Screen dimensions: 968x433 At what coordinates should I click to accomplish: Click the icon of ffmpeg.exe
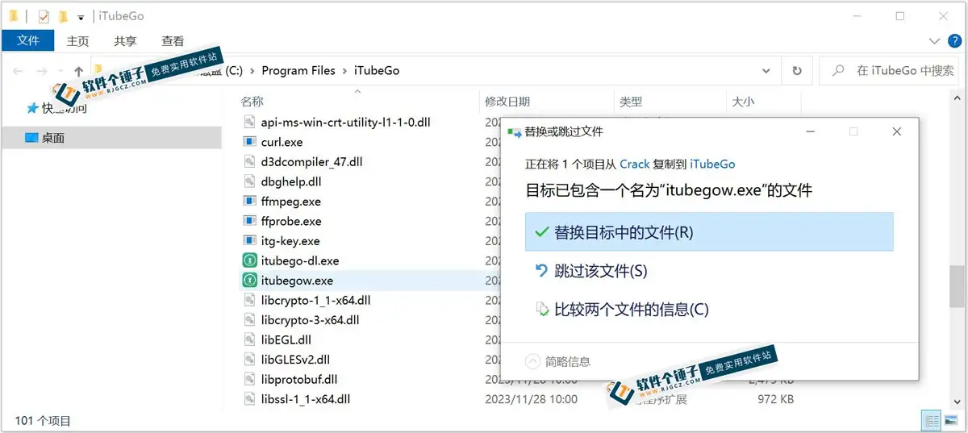(x=249, y=202)
